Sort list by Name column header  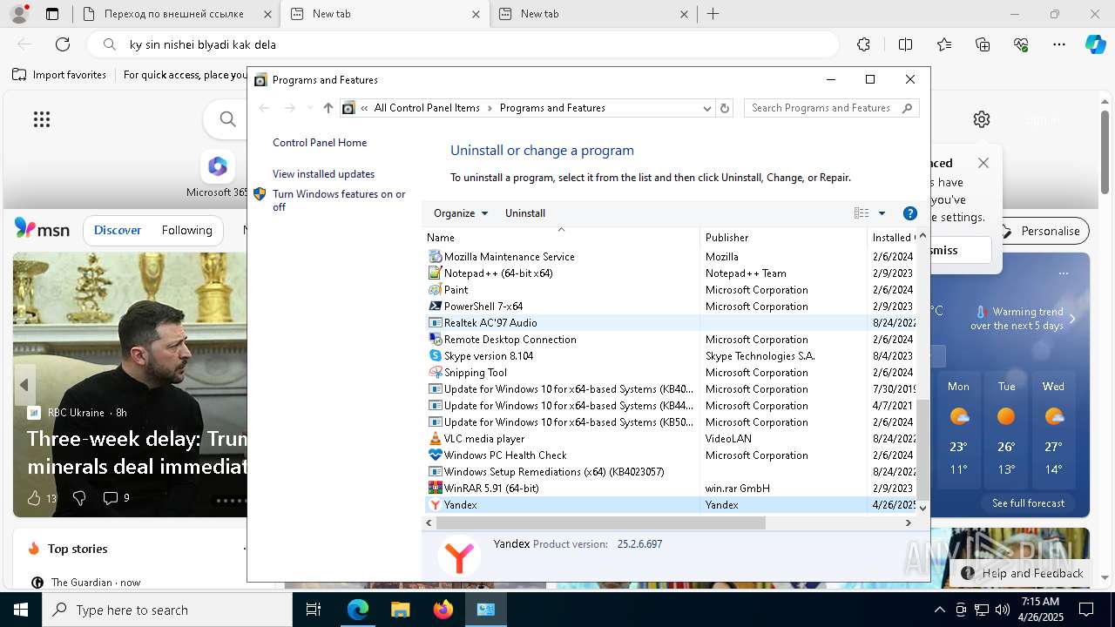562,237
